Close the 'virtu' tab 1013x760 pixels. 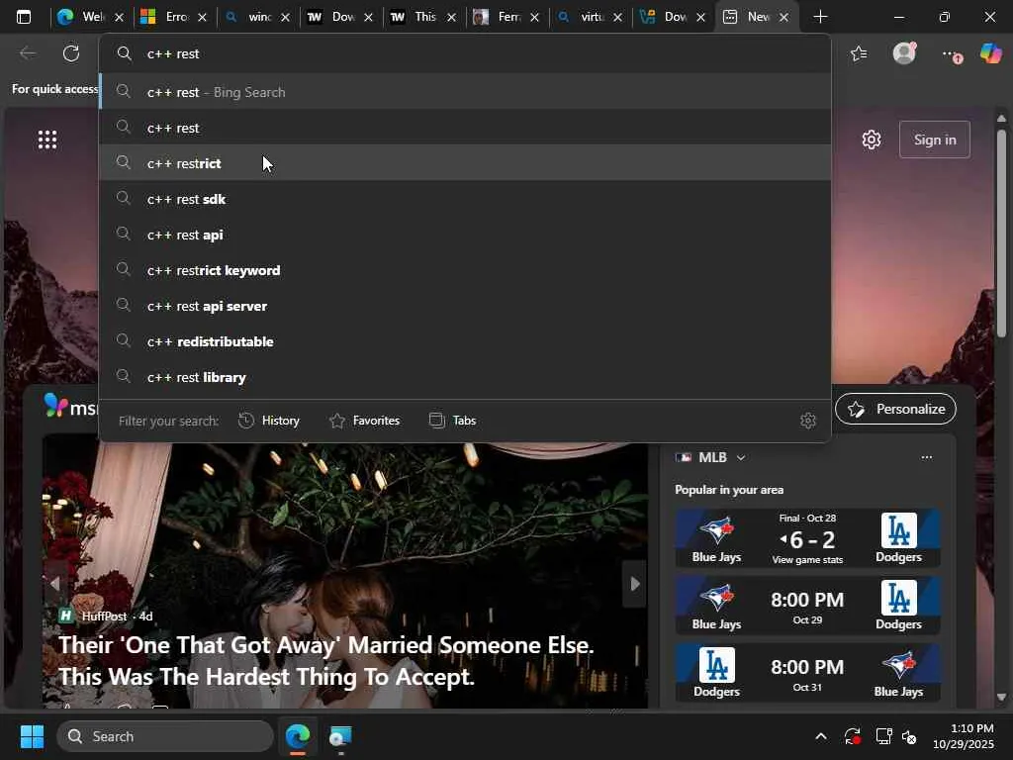pos(617,18)
